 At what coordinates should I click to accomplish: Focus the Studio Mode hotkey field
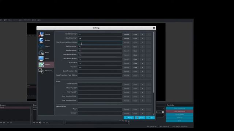point(100,63)
